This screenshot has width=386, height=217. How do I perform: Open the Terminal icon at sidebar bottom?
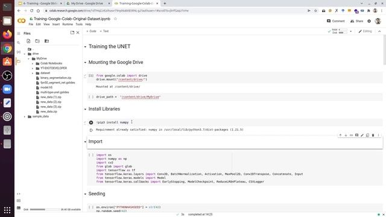(19, 208)
